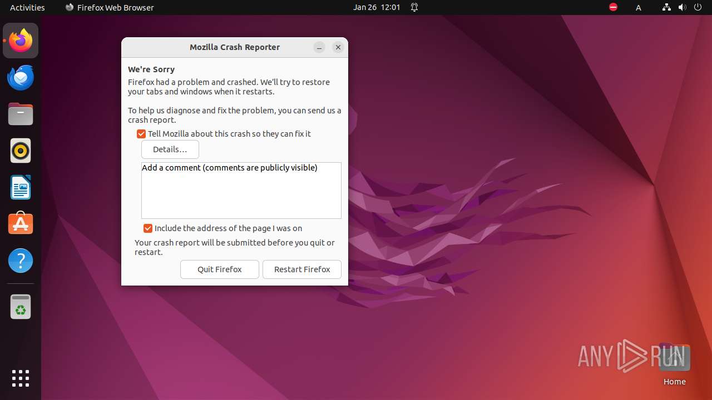Click Quit Firefox button
This screenshot has height=400, width=712.
pos(220,269)
